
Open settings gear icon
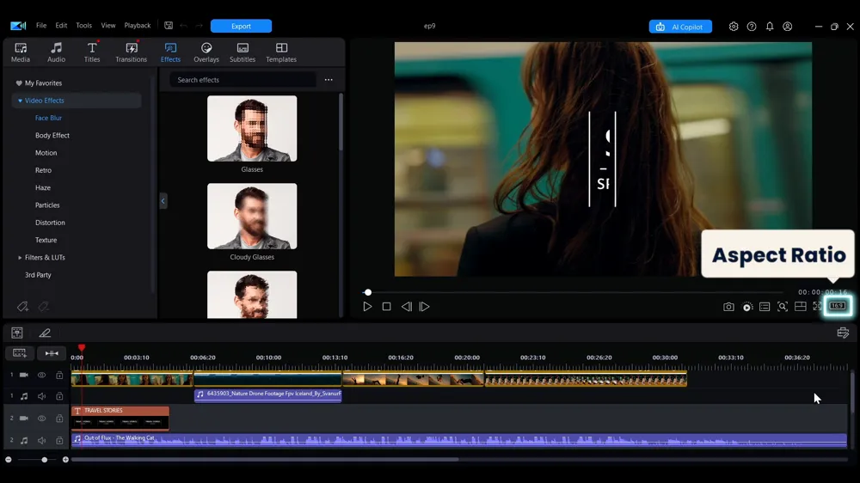pos(734,27)
